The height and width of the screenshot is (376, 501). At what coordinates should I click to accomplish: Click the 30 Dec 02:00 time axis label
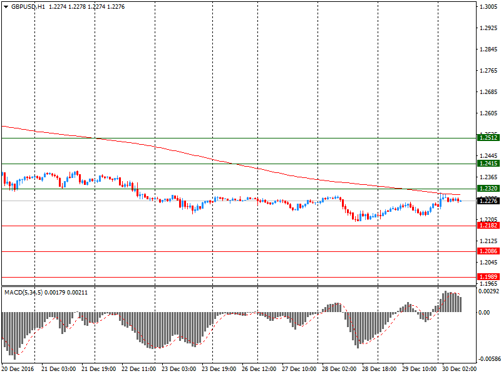click(x=459, y=369)
